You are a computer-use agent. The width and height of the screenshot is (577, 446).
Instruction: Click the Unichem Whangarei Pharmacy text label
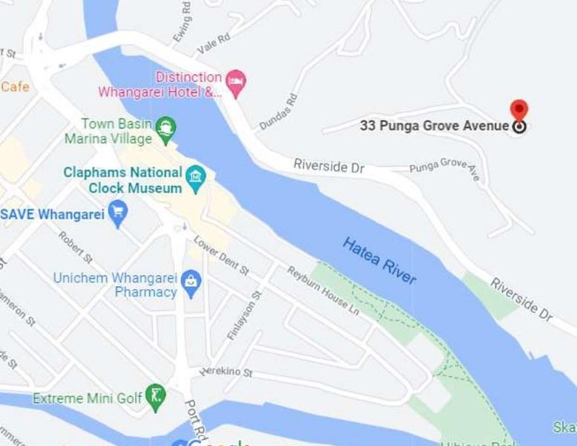pyautogui.click(x=116, y=285)
